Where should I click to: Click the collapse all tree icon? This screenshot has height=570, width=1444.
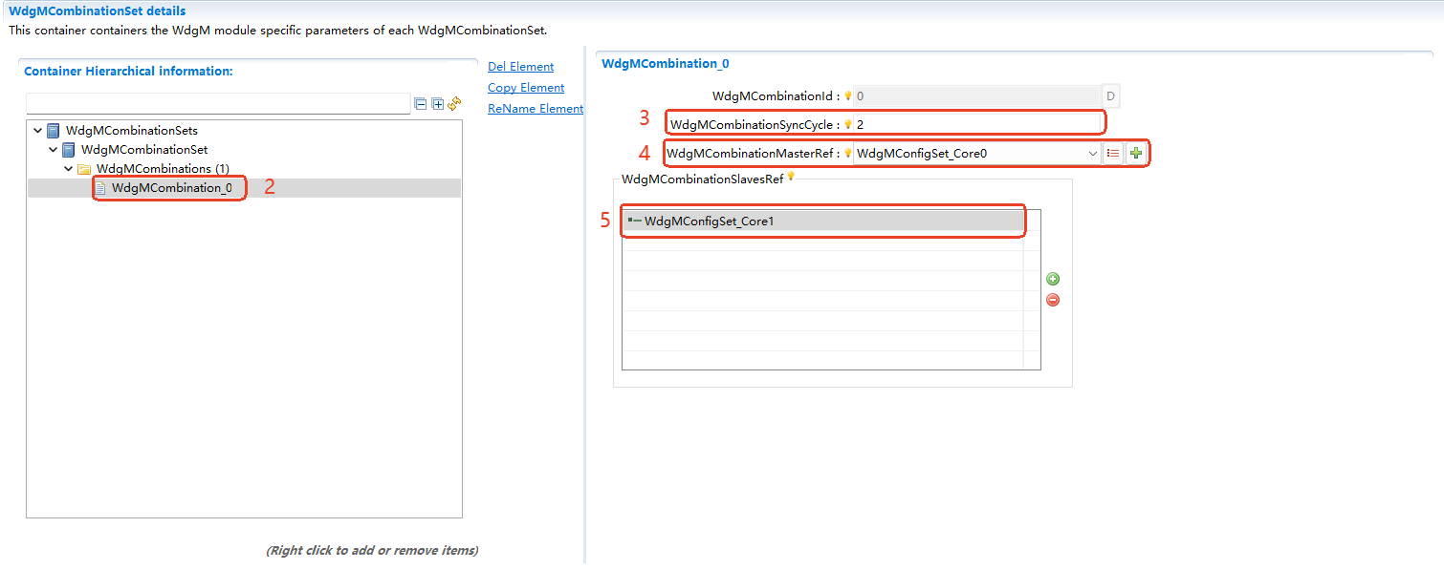(421, 104)
